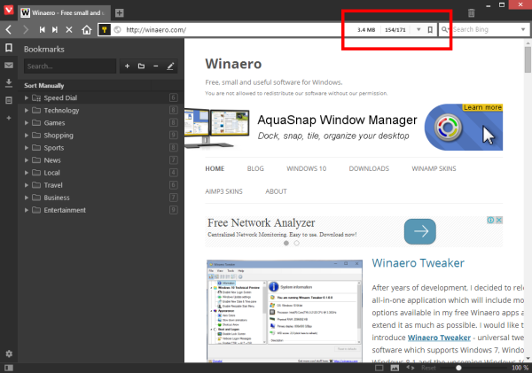
Task: Open the Downloads panel
Action: coord(9,83)
